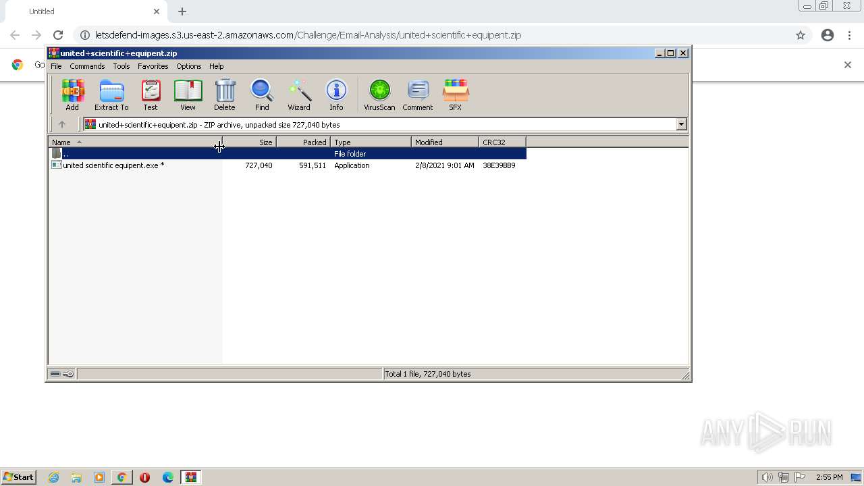Click the drive and key status bar icon
The width and height of the screenshot is (864, 486).
pyautogui.click(x=62, y=374)
